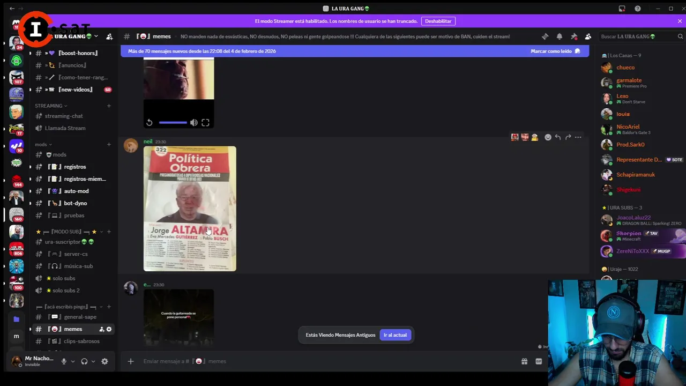Screen dimensions: 686x386
Task: Open the boost-honors channel
Action: point(73,53)
